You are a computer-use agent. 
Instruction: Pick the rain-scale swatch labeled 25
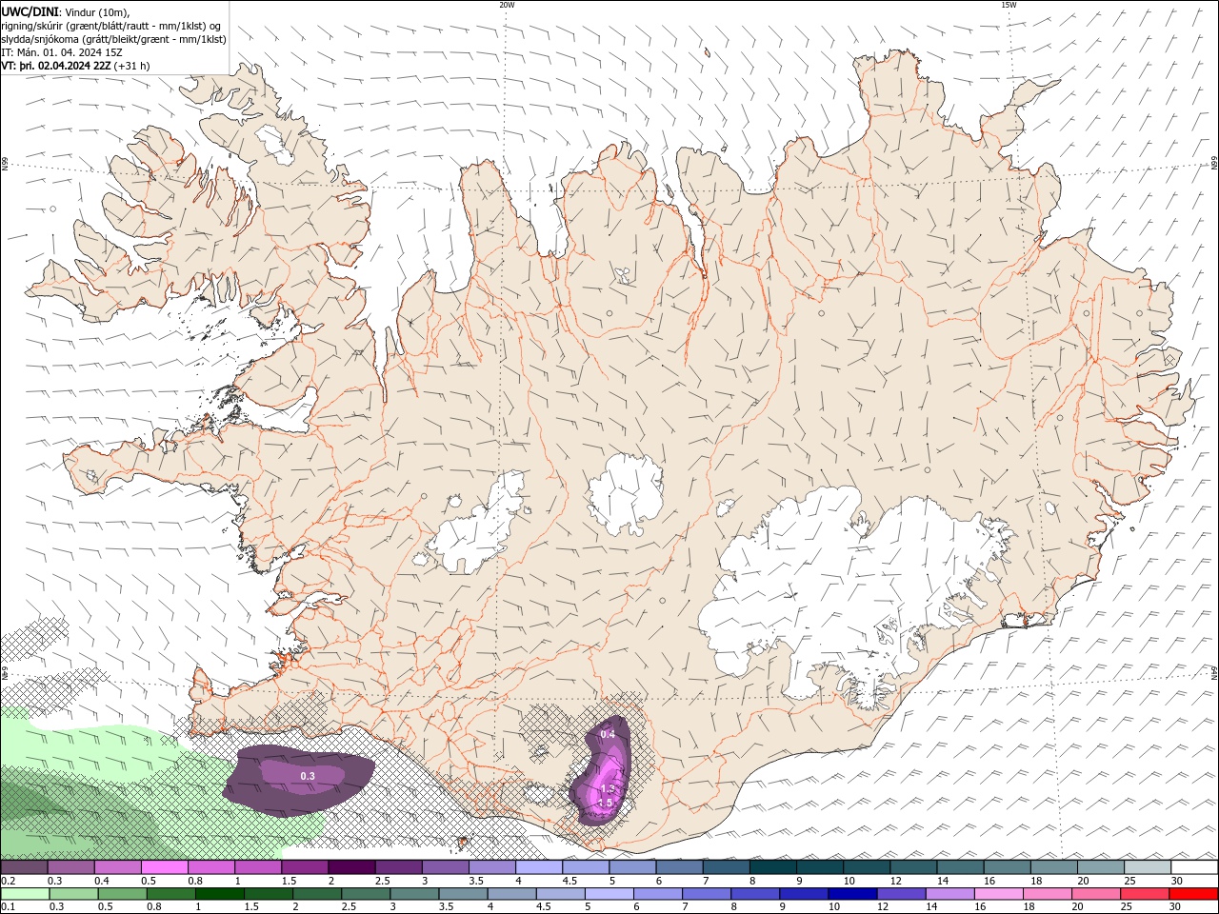pos(1146,894)
